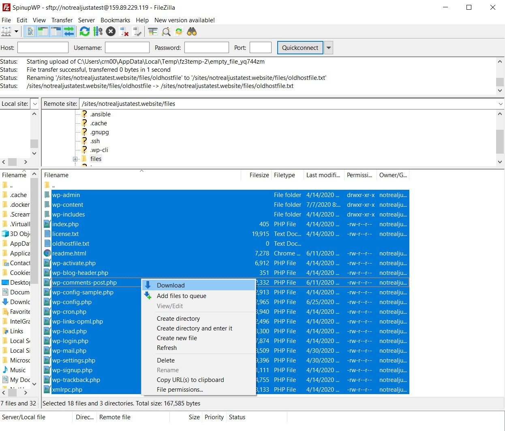Toggle synchronized browsing
505x431 pixels.
point(179,32)
